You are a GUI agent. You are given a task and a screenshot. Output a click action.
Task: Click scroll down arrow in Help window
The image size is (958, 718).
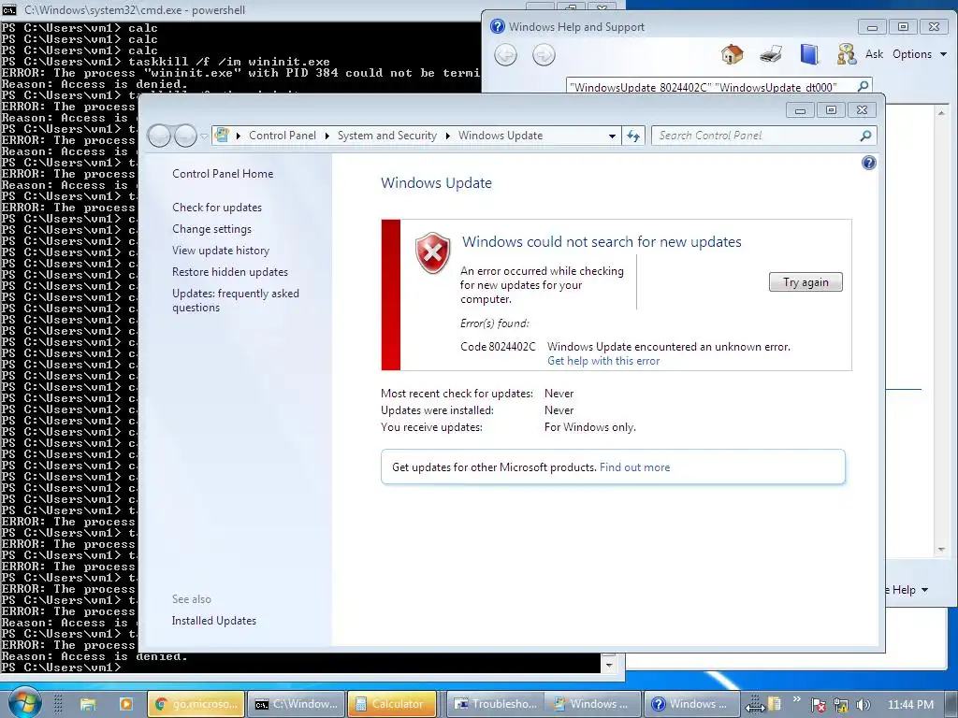point(941,550)
